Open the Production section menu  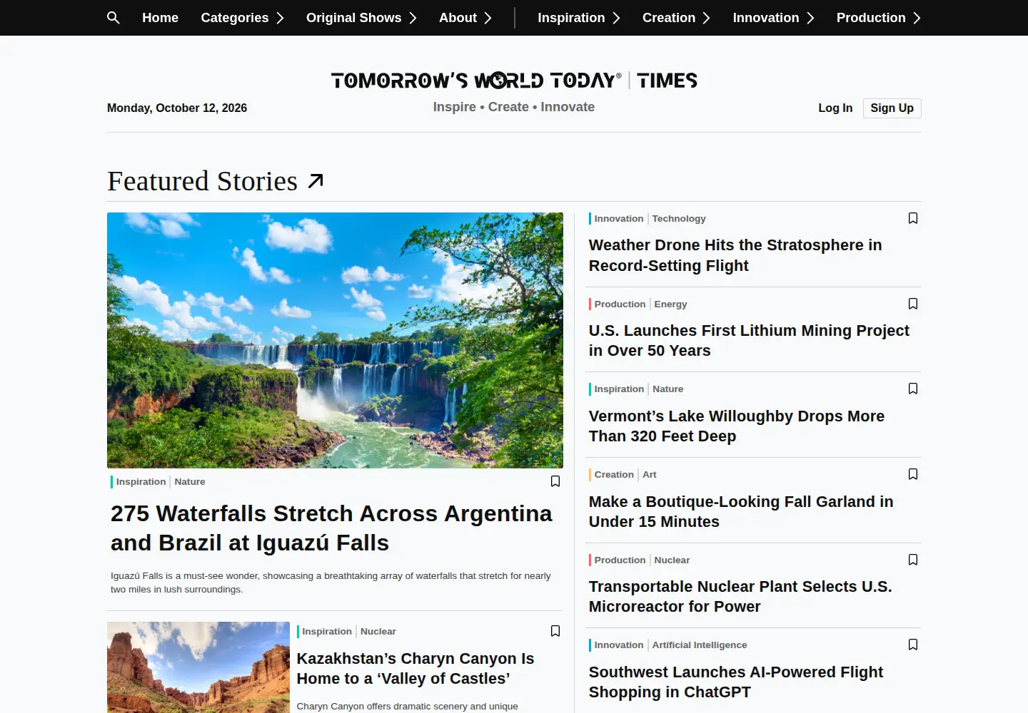pyautogui.click(x=871, y=18)
